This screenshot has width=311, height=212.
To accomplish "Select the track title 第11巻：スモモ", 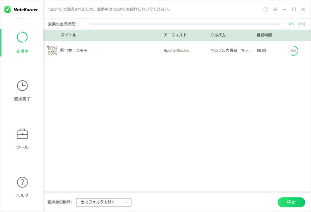I will point(74,51).
